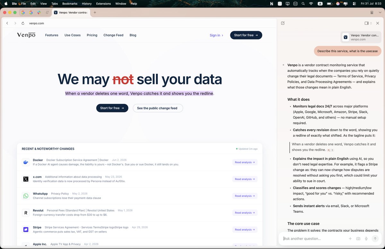Send the message with the up-arrow button
Screen dimensions: 385x249
coord(375,239)
